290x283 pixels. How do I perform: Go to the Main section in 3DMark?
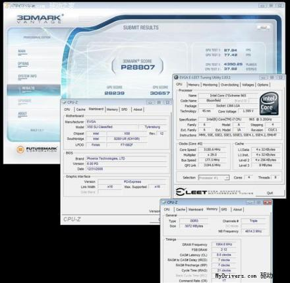22,51
